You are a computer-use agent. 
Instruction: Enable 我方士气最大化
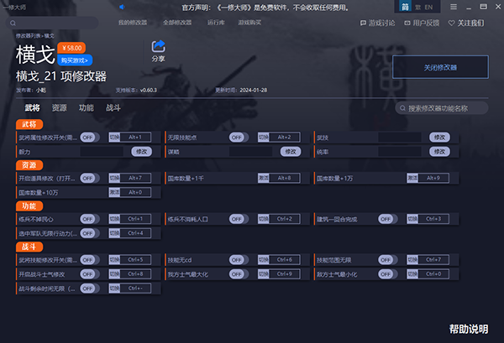(239, 274)
